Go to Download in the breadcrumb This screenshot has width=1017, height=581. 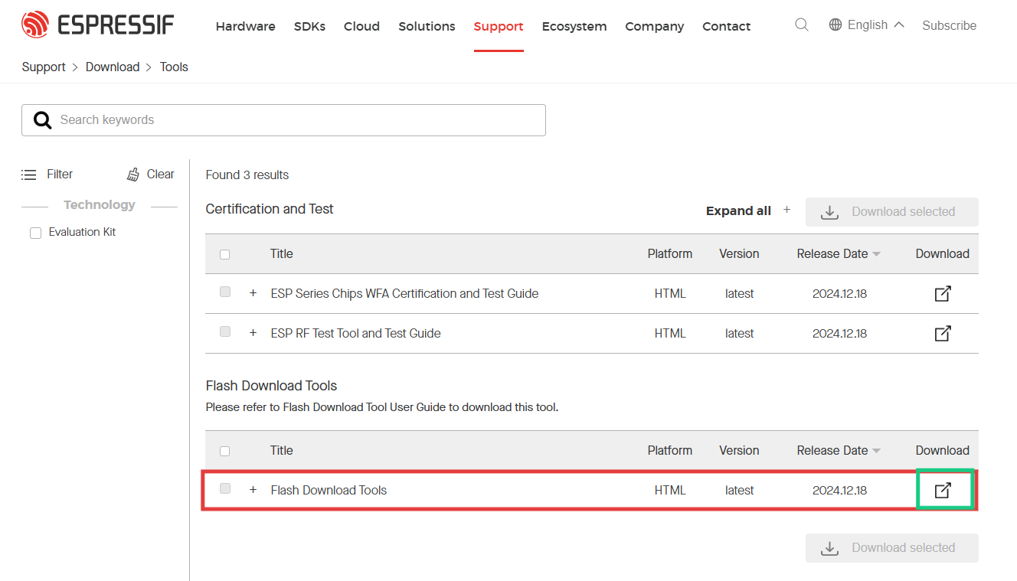click(113, 67)
